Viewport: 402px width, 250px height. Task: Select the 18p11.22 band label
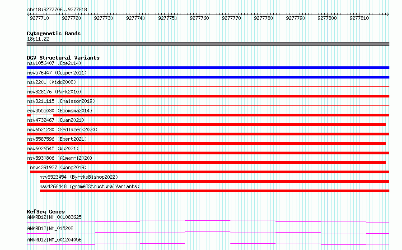coord(38,39)
